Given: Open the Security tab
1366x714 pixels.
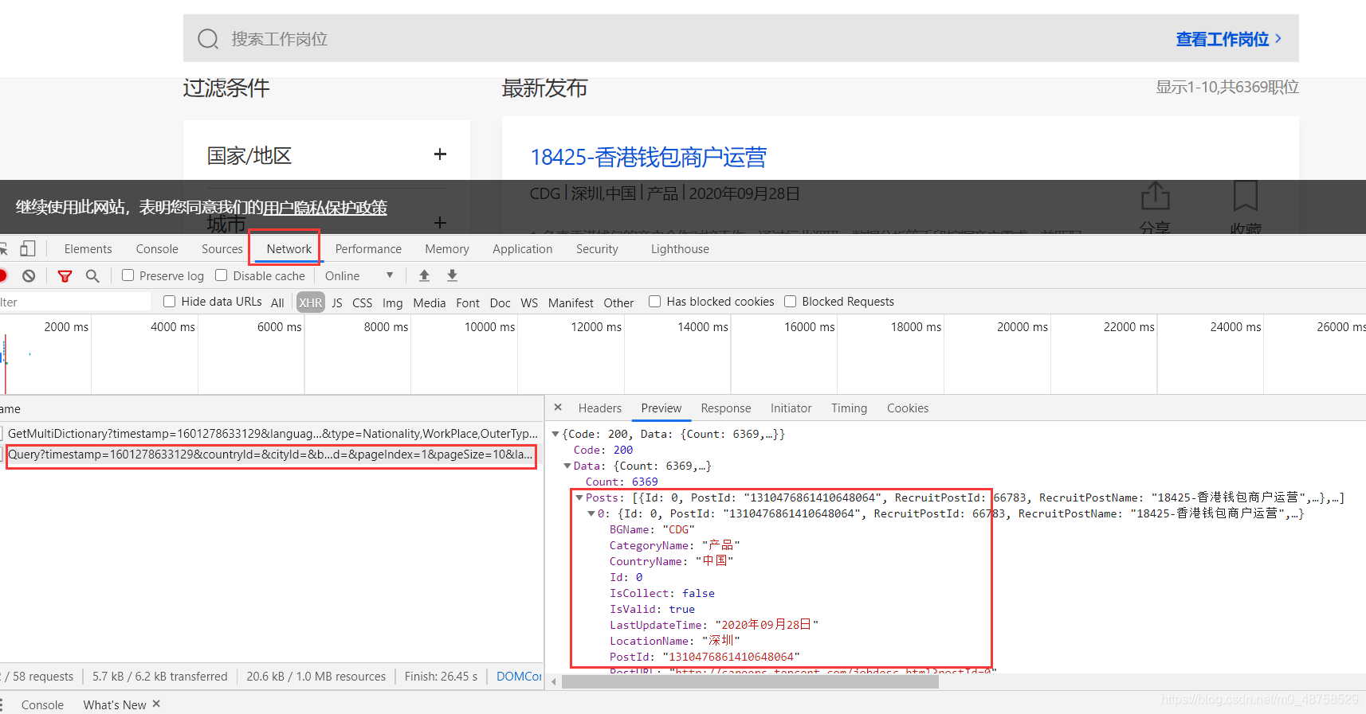Looking at the screenshot, I should click(597, 248).
